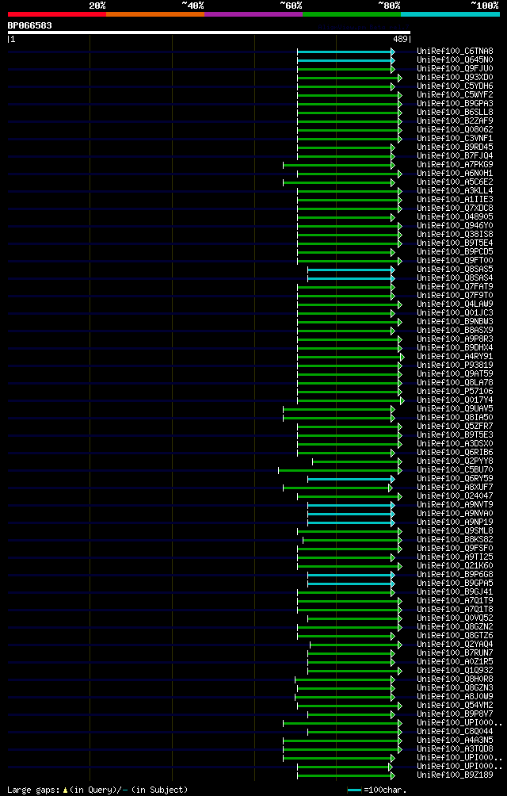Pick label UniRef100_Q4LAW9
The image size is (507, 796).
point(454,304)
